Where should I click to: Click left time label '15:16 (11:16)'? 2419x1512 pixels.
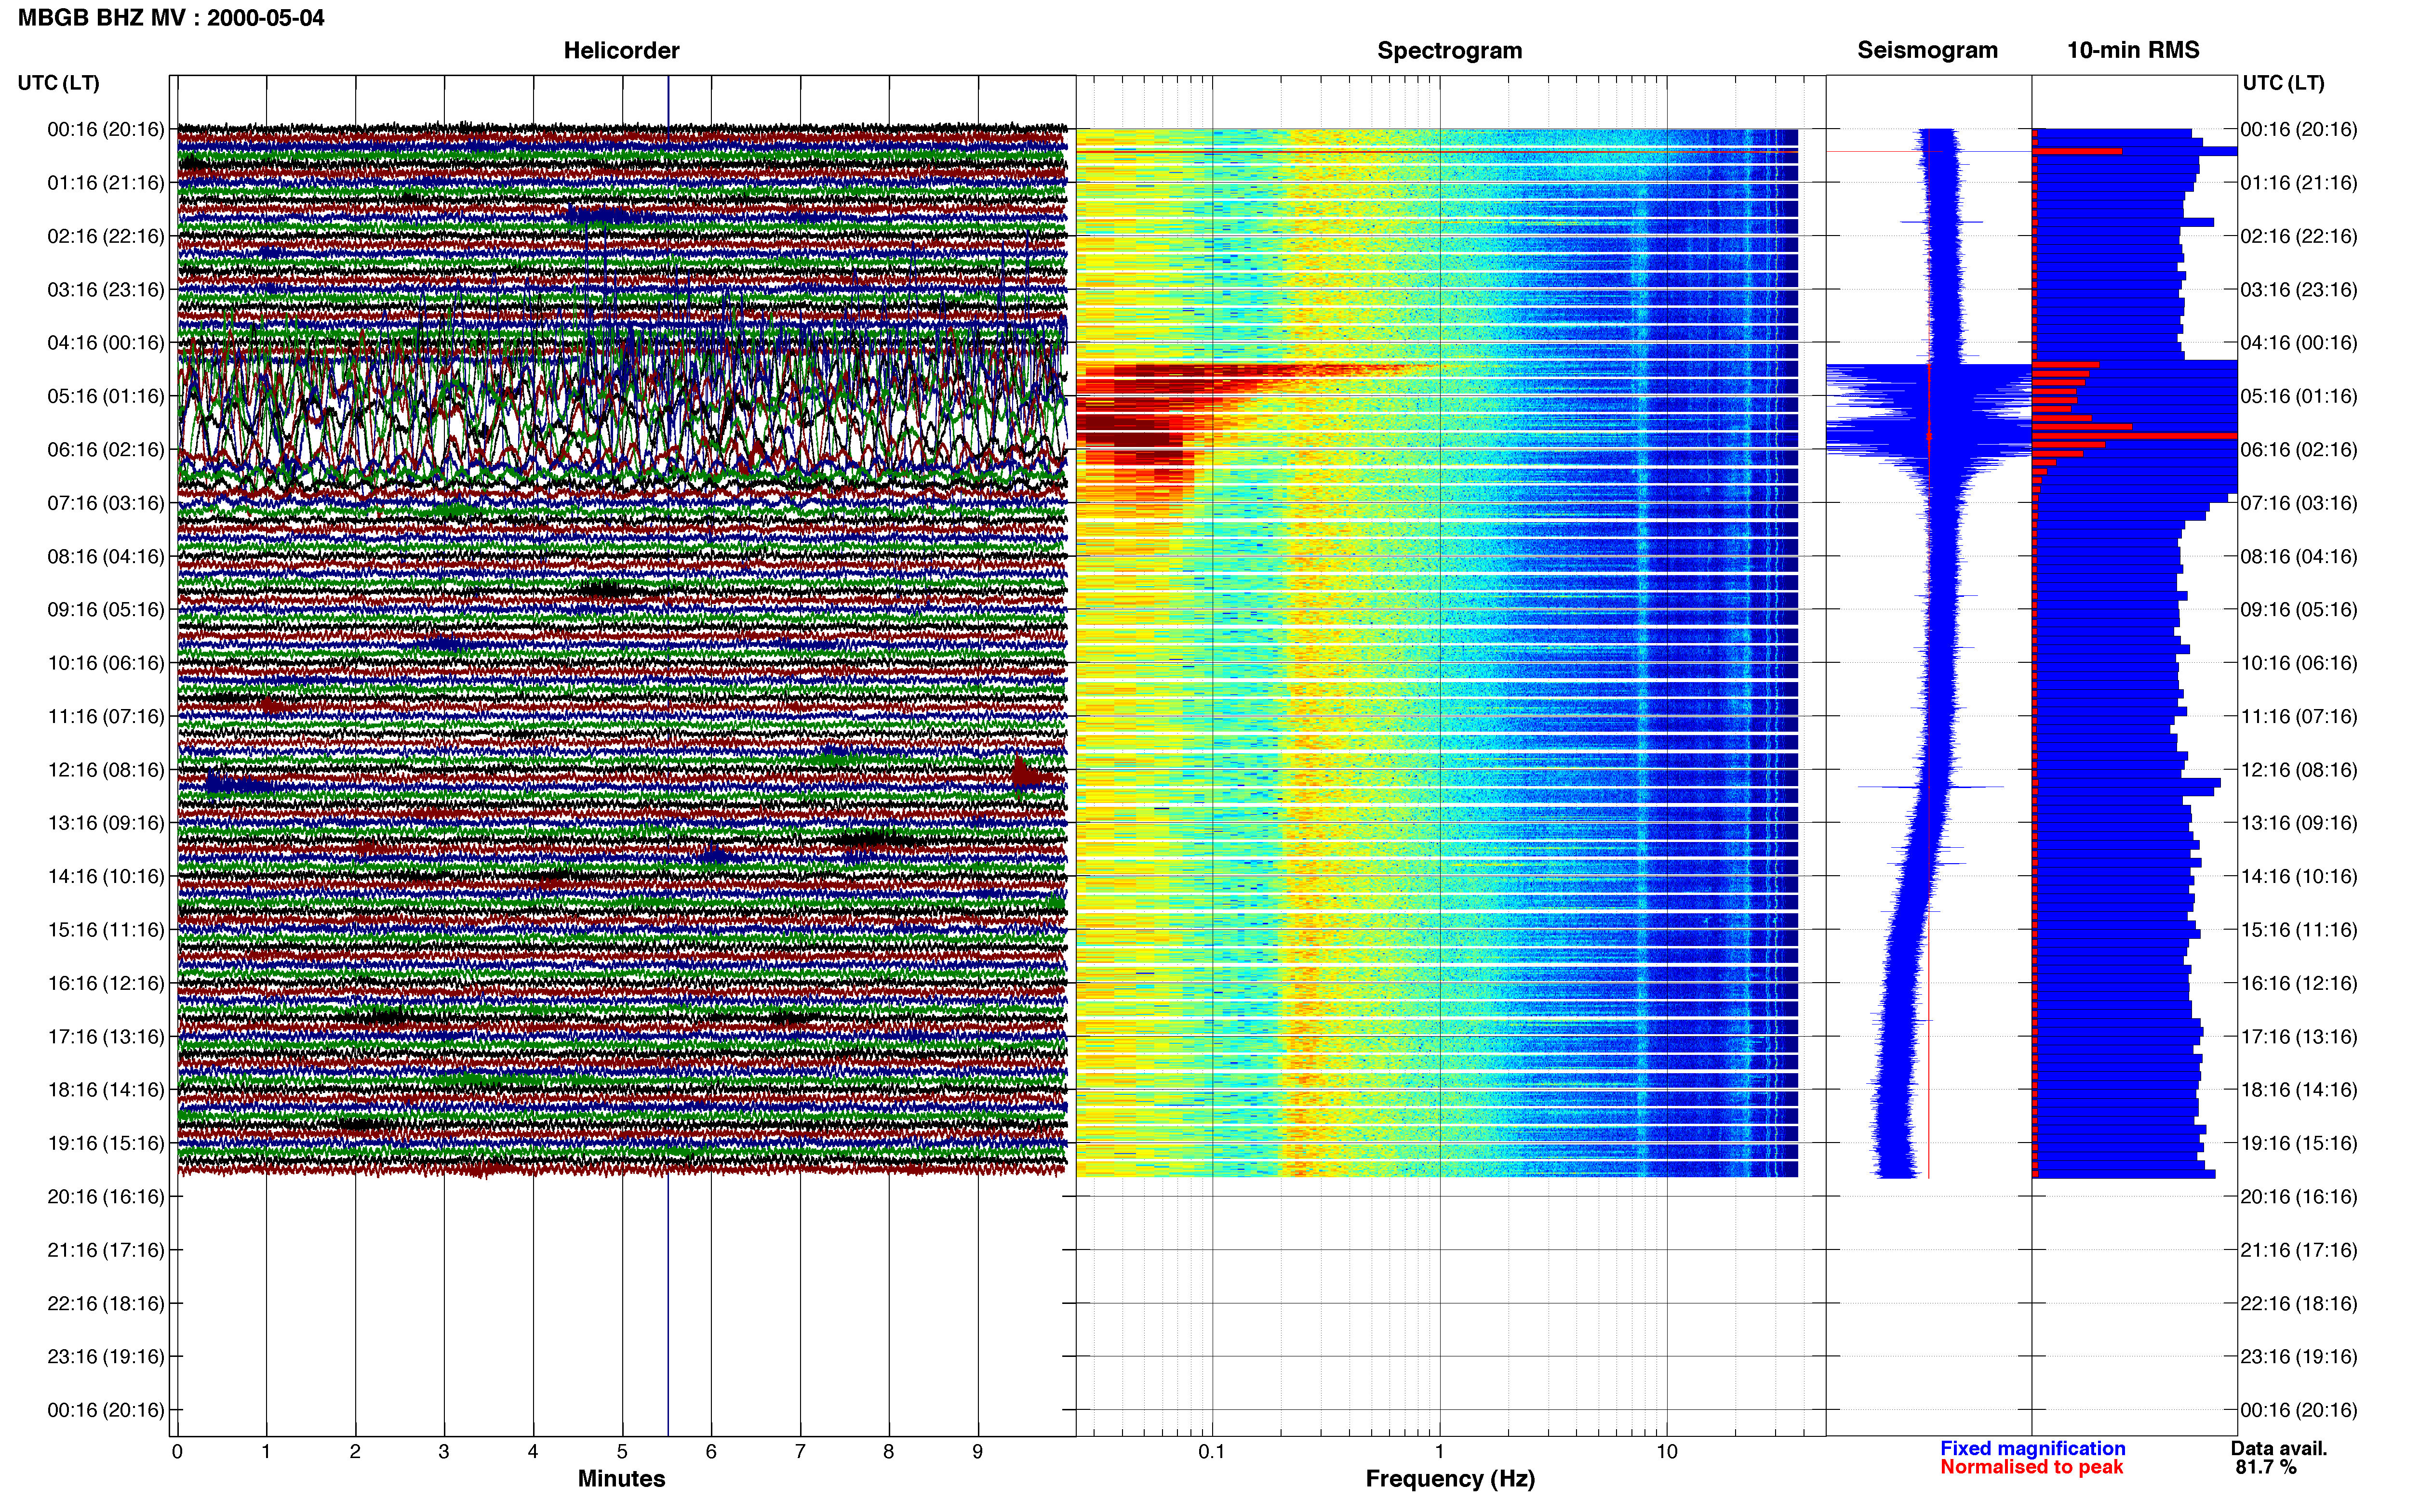tap(105, 929)
